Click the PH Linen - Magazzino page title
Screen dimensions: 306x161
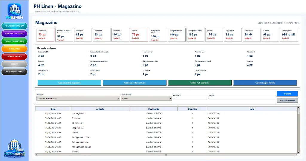[58, 6]
